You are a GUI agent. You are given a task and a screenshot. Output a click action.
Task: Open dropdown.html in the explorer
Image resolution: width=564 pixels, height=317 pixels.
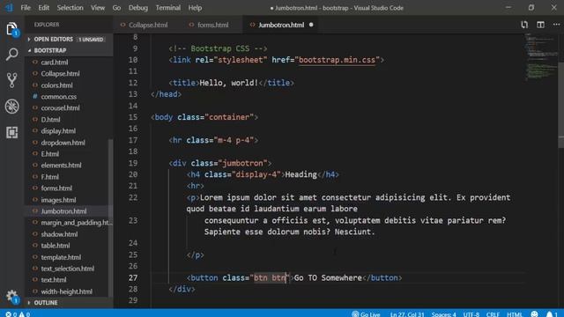(x=63, y=143)
